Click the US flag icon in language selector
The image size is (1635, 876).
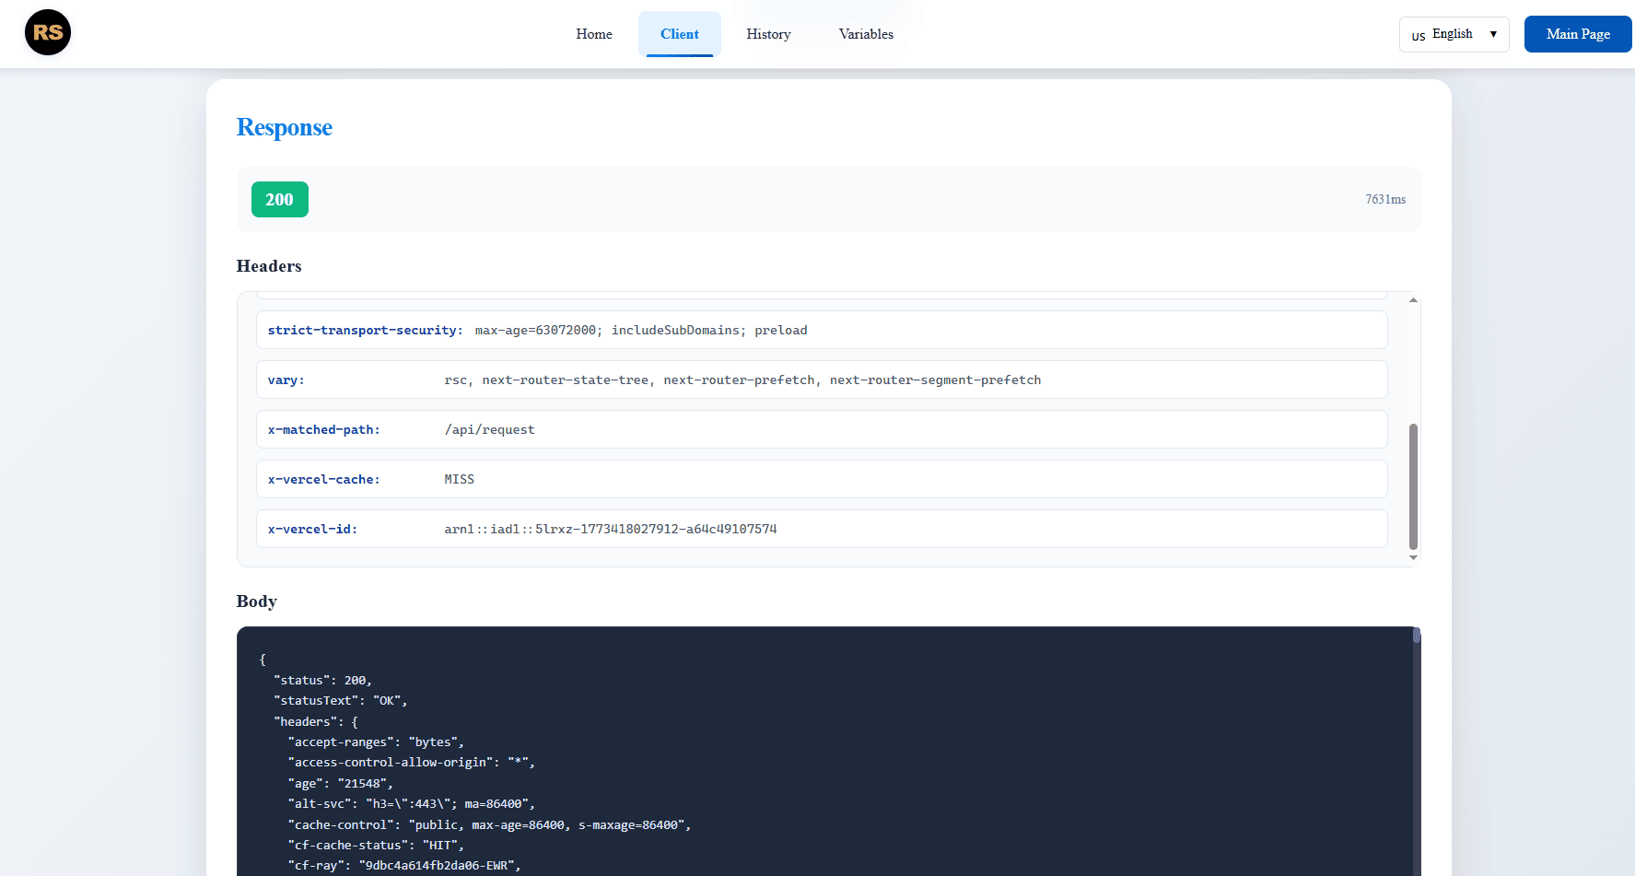pos(1418,35)
